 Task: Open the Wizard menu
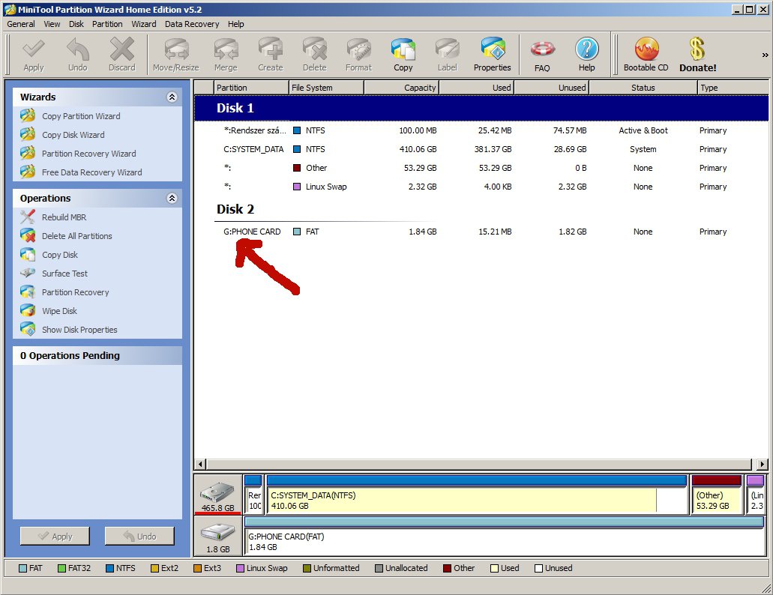point(143,24)
